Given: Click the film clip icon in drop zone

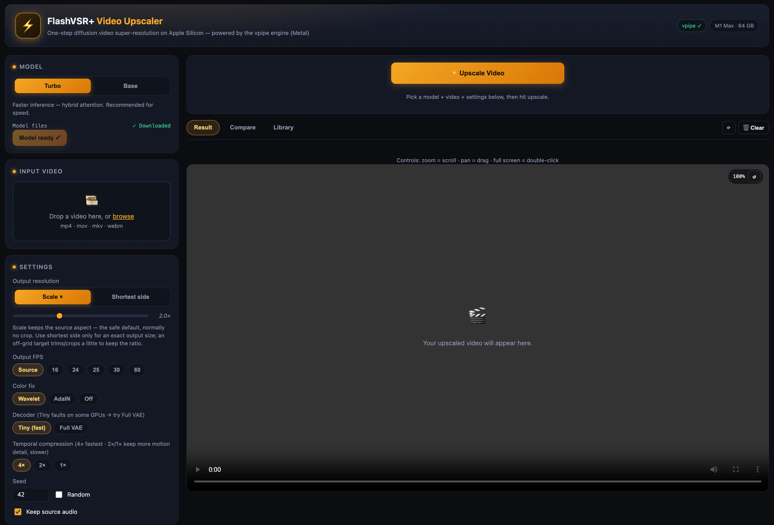Looking at the screenshot, I should (92, 200).
